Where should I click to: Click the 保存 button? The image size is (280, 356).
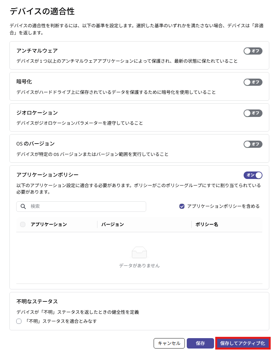coord(200,343)
